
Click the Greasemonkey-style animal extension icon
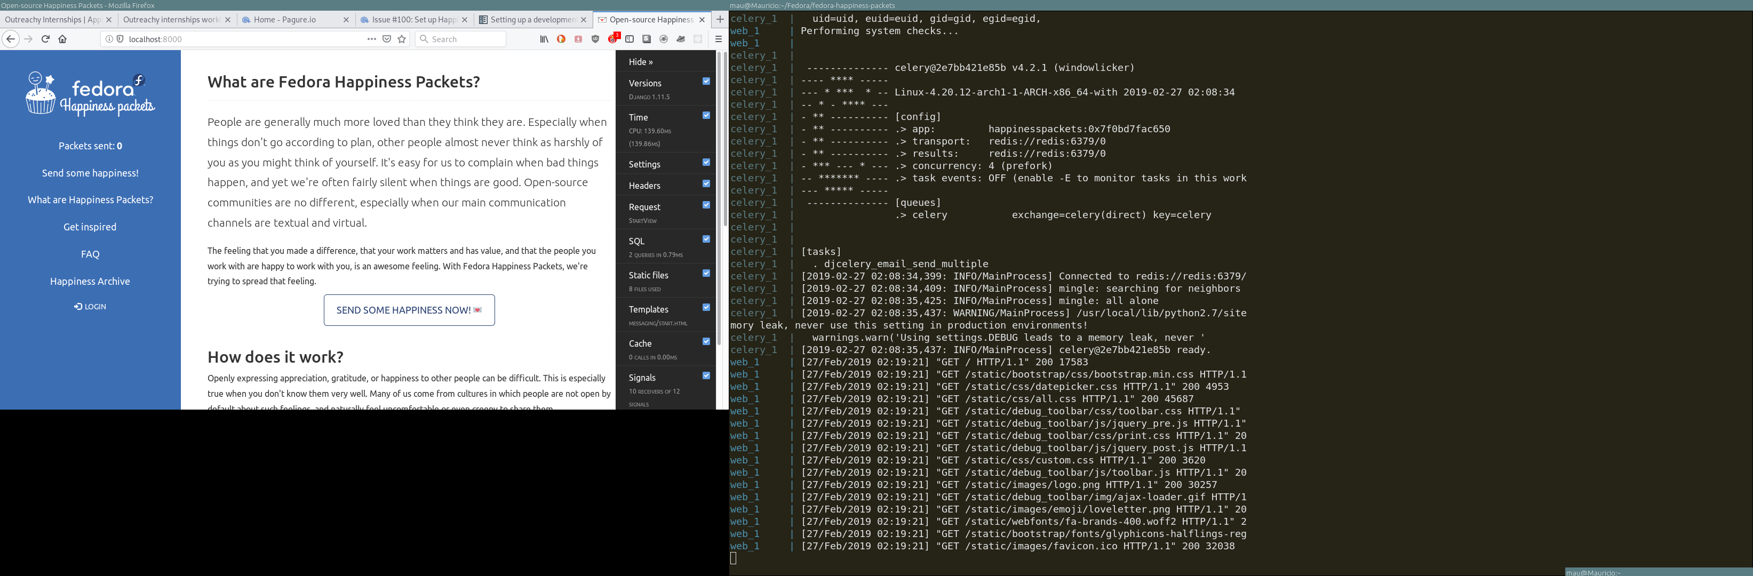click(681, 39)
